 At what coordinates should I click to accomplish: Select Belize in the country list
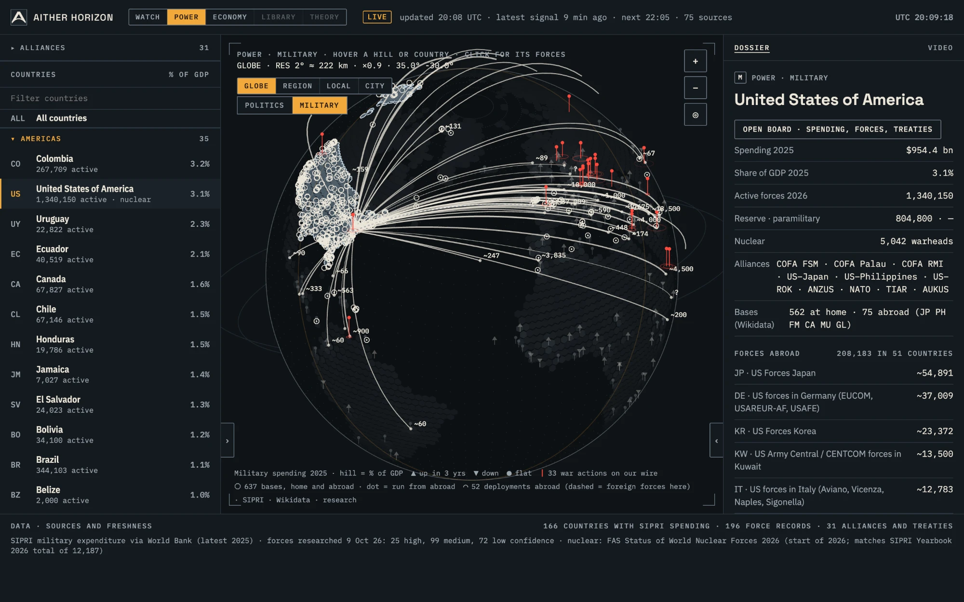(x=110, y=495)
